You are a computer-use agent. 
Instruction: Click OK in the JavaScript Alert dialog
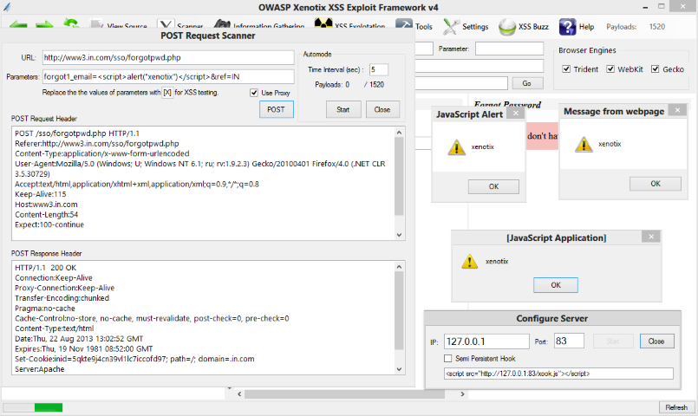pos(493,186)
